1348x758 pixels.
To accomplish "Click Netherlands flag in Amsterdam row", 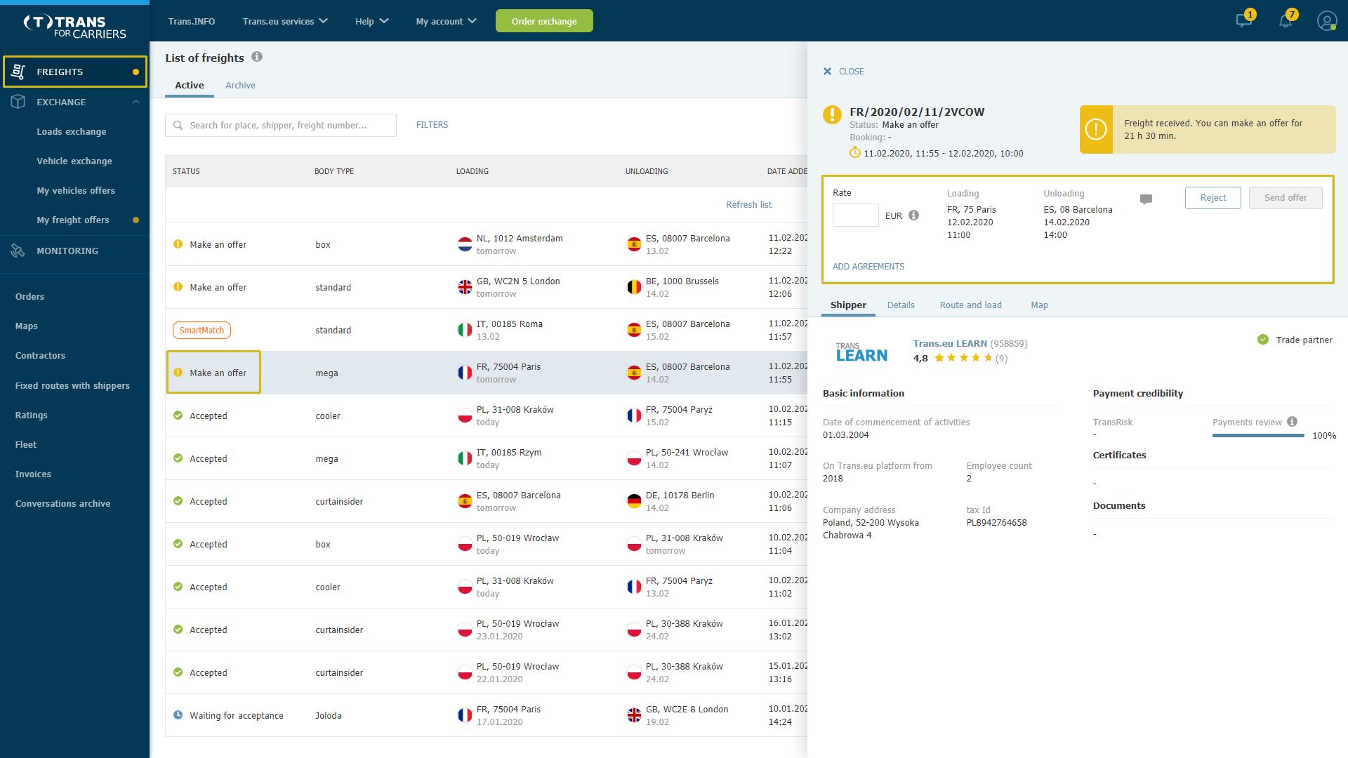I will [465, 244].
